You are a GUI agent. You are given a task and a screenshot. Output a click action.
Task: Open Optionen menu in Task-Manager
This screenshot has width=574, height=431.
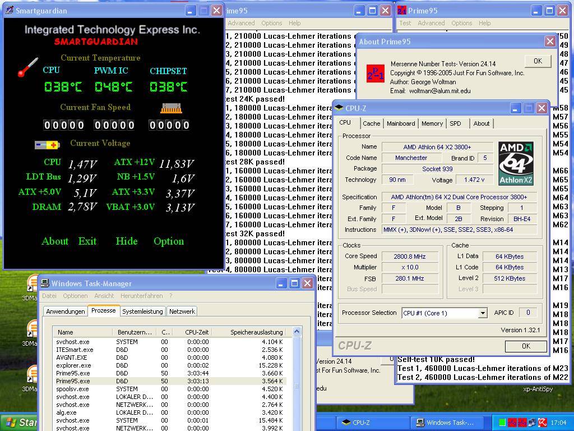[75, 295]
